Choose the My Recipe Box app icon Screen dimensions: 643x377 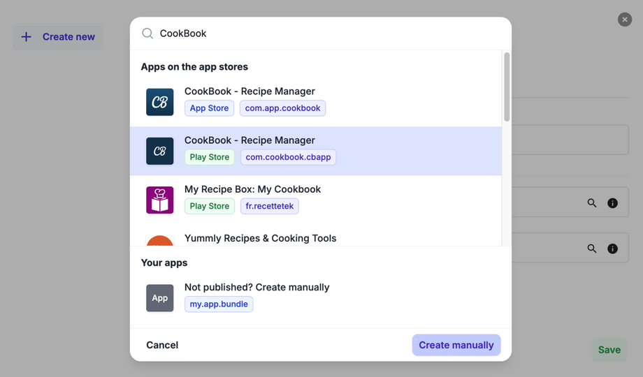(159, 200)
